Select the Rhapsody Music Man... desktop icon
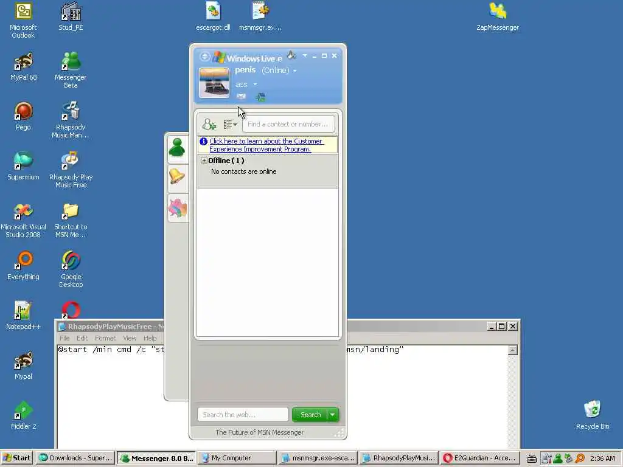The image size is (623, 467). coord(71,120)
